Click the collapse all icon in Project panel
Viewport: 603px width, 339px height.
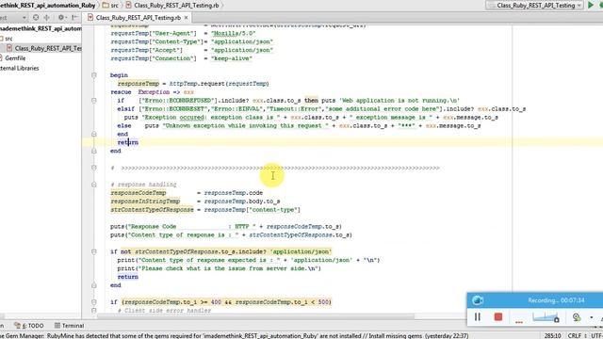coord(47,18)
